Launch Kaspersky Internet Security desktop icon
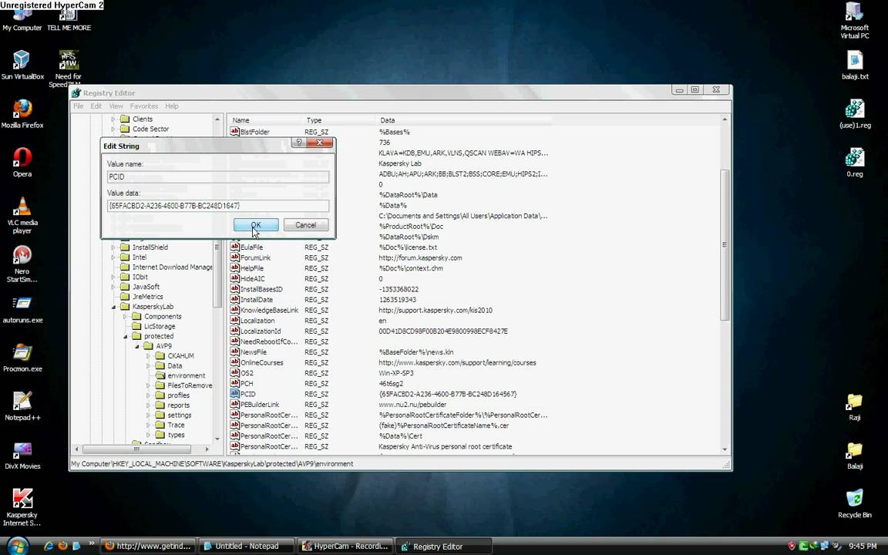Image resolution: width=888 pixels, height=555 pixels. 22,507
